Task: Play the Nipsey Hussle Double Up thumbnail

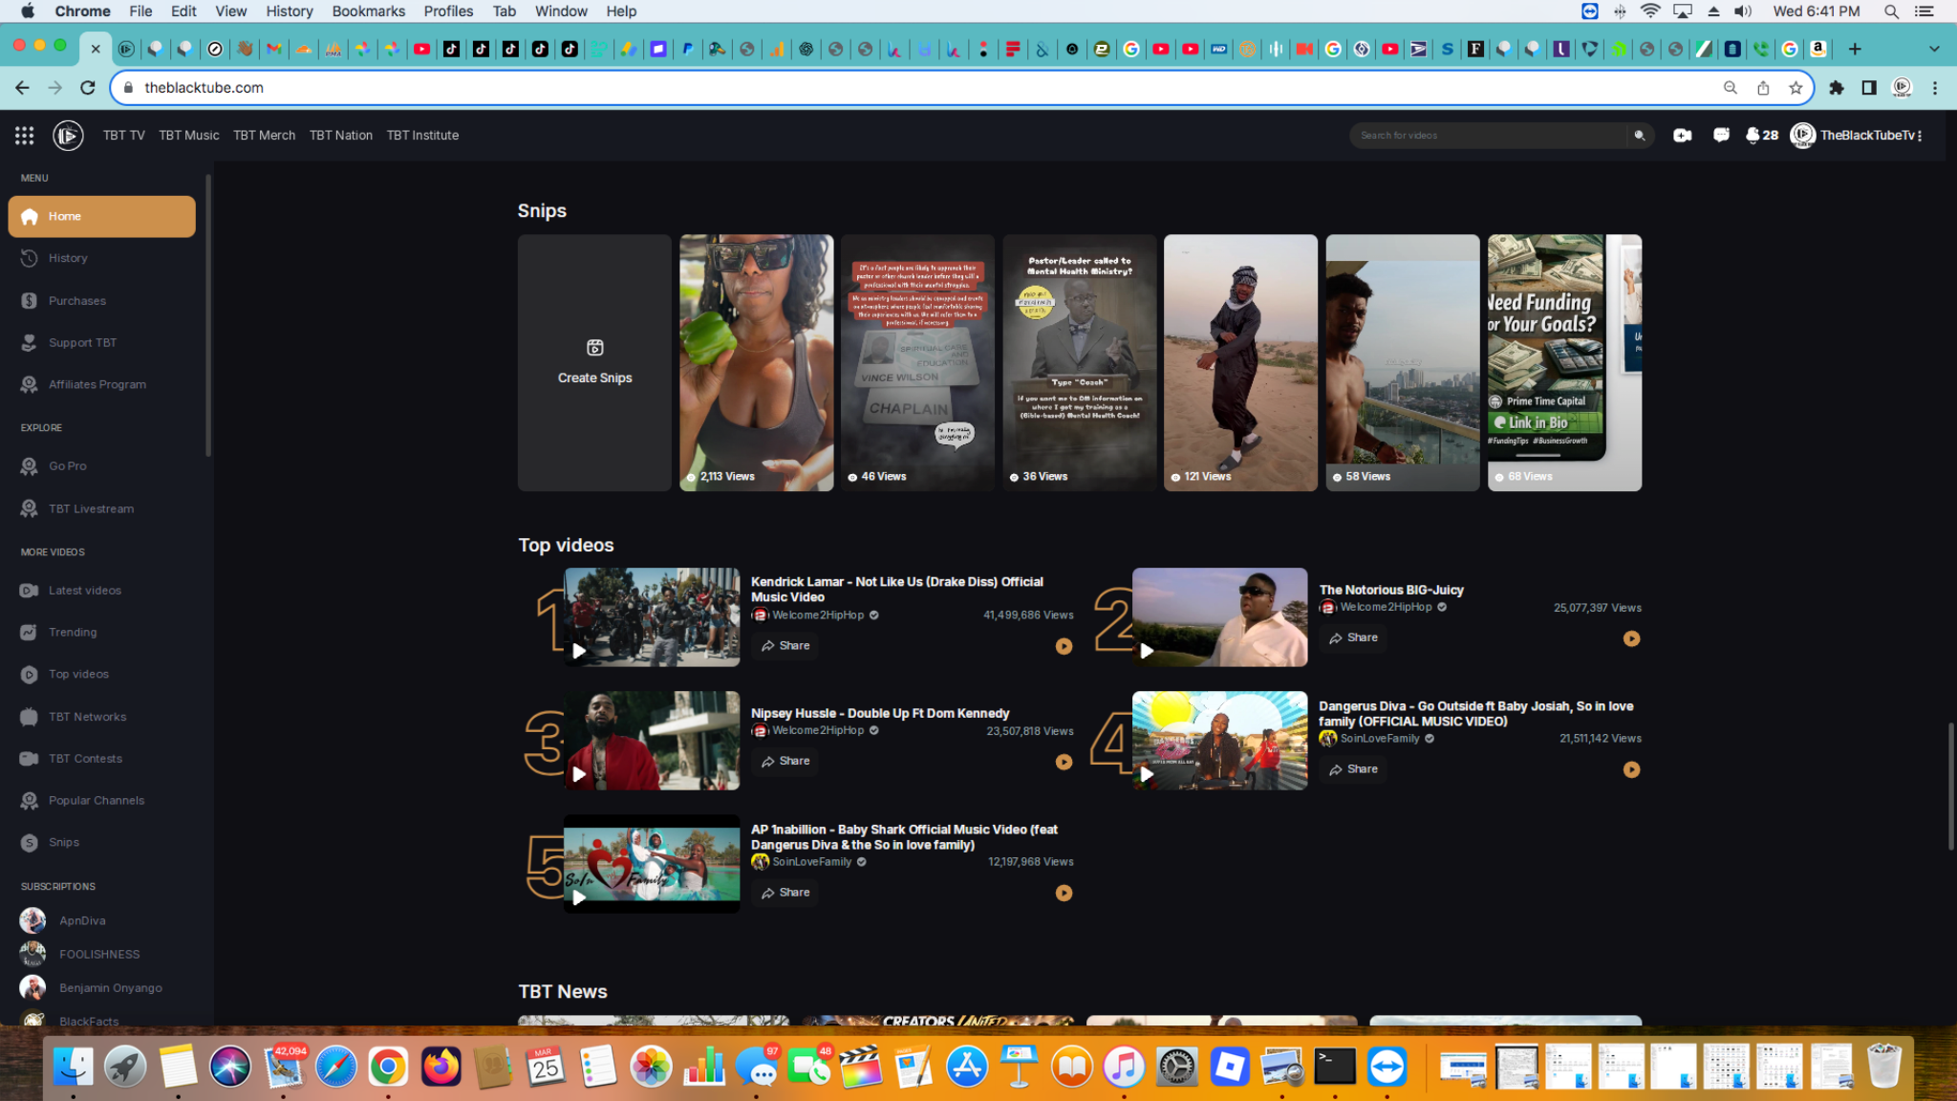Action: (x=652, y=741)
